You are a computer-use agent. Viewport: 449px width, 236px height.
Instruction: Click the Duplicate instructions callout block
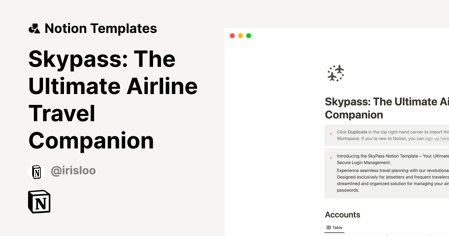(x=385, y=135)
